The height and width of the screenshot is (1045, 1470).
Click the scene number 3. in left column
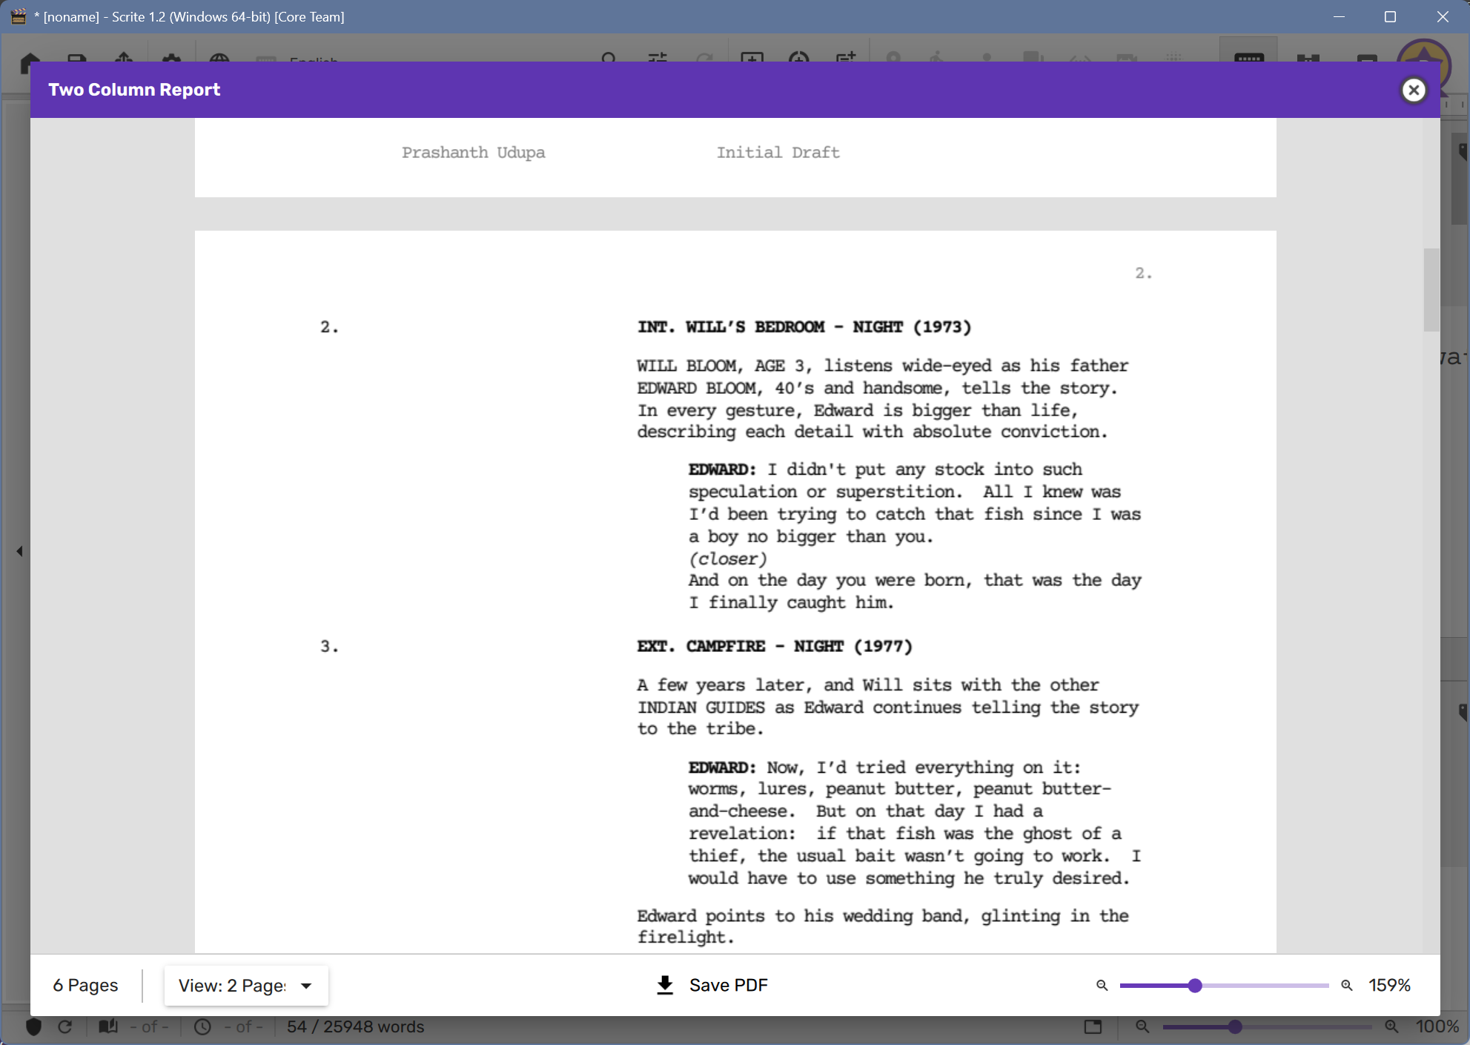pyautogui.click(x=330, y=647)
